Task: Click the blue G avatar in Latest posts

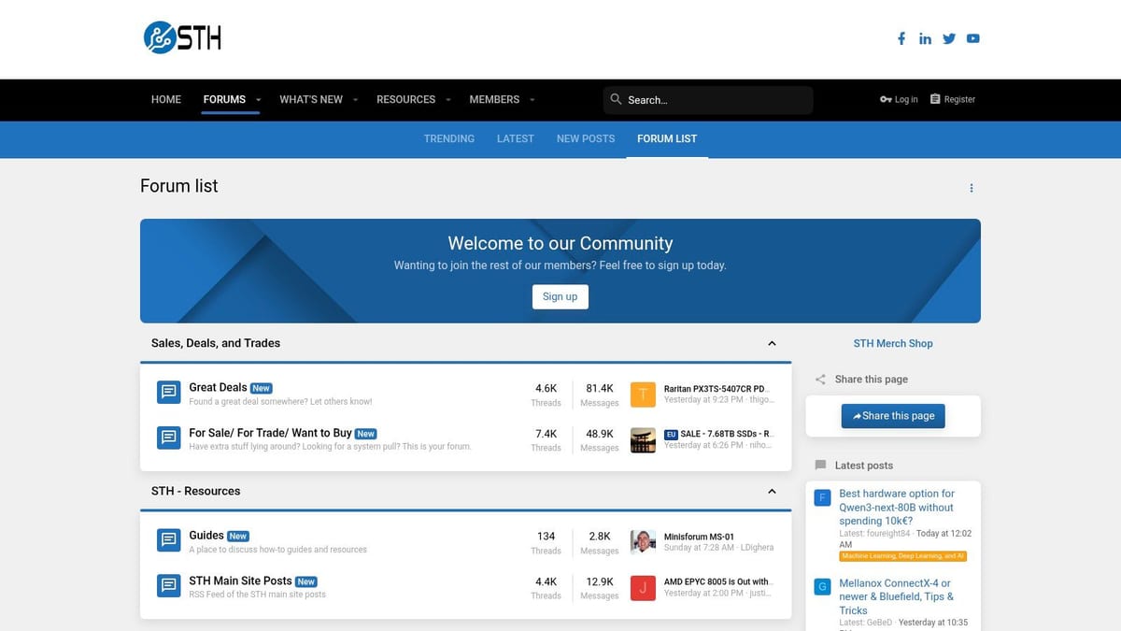Action: tap(822, 587)
